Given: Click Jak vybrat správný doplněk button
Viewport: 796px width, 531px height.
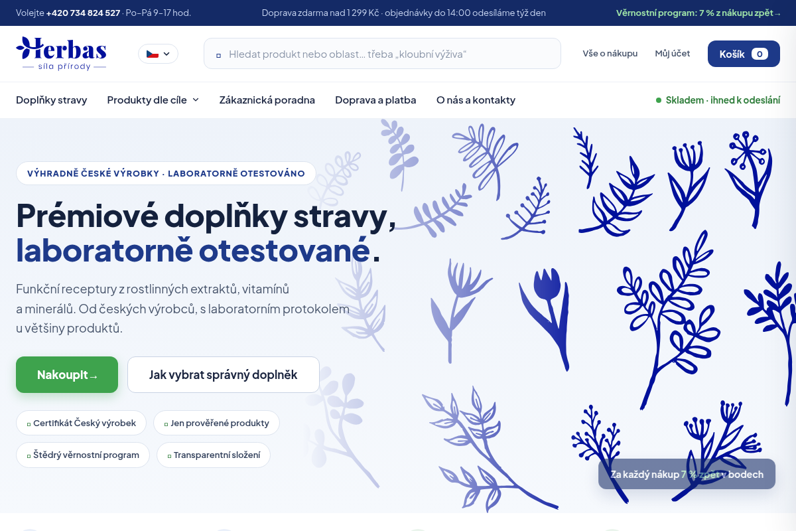Looking at the screenshot, I should click(224, 375).
